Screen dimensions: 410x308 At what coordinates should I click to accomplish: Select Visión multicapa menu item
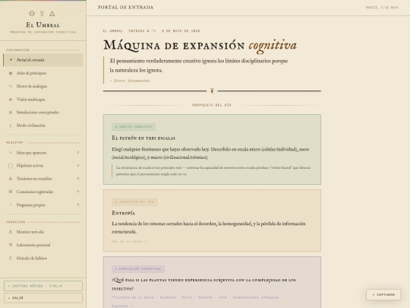[43, 100]
